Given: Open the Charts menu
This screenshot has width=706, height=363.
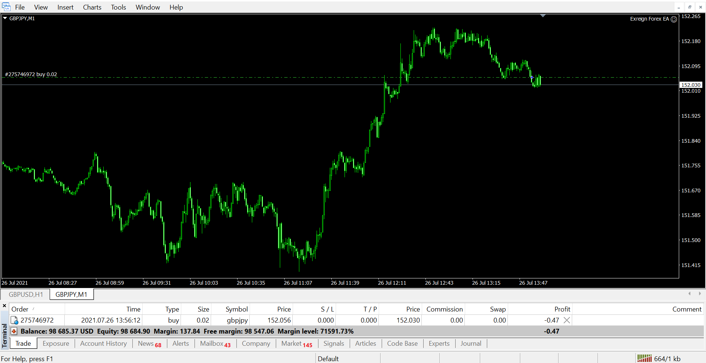Looking at the screenshot, I should (x=92, y=7).
